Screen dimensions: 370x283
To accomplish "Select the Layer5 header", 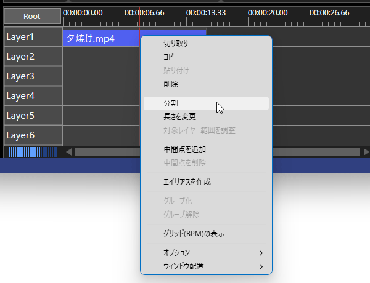I will click(33, 116).
